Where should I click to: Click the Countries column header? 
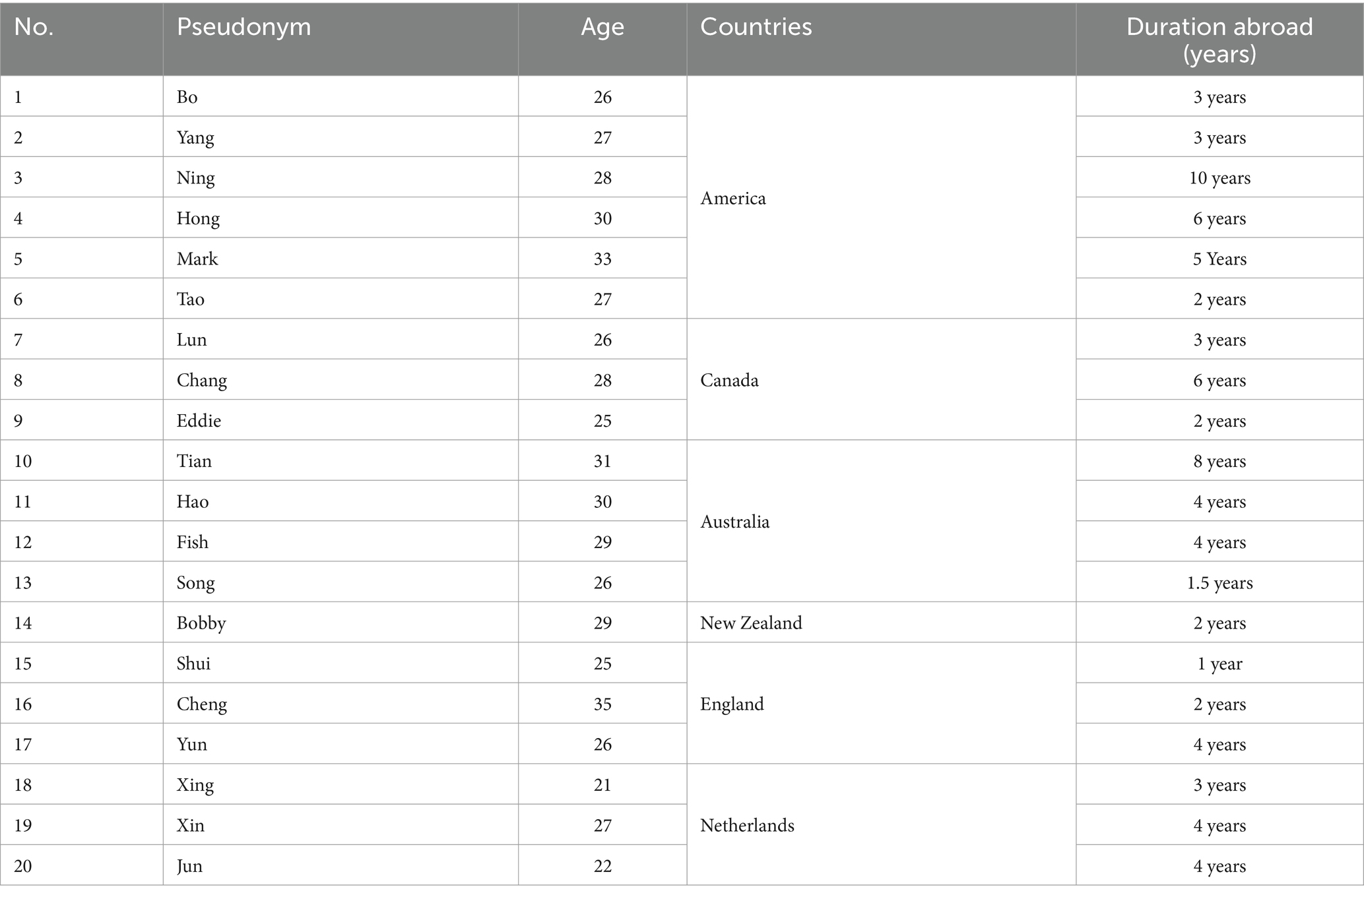881,38
